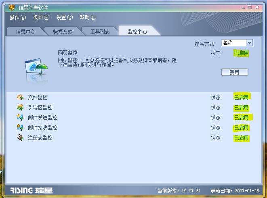Open the 排序方式 dropdown arrow
Image resolution: width=267 pixels, height=198 pixels.
[x=250, y=43]
